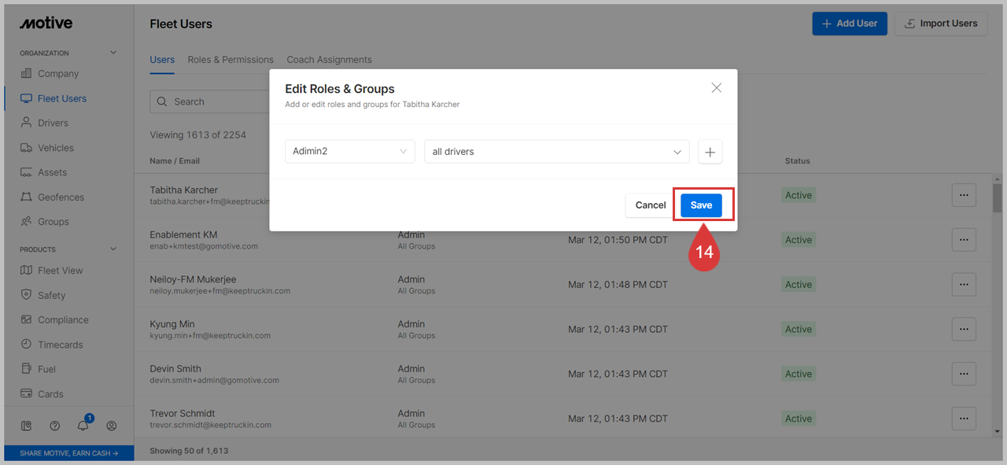Screen dimensions: 1007x465
Task: Open Geofences in the sidebar
Action: 61,197
